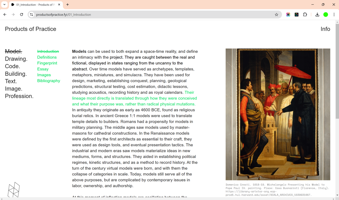The width and height of the screenshot is (339, 200).
Task: Open a new browser tab
Action: pos(67,5)
